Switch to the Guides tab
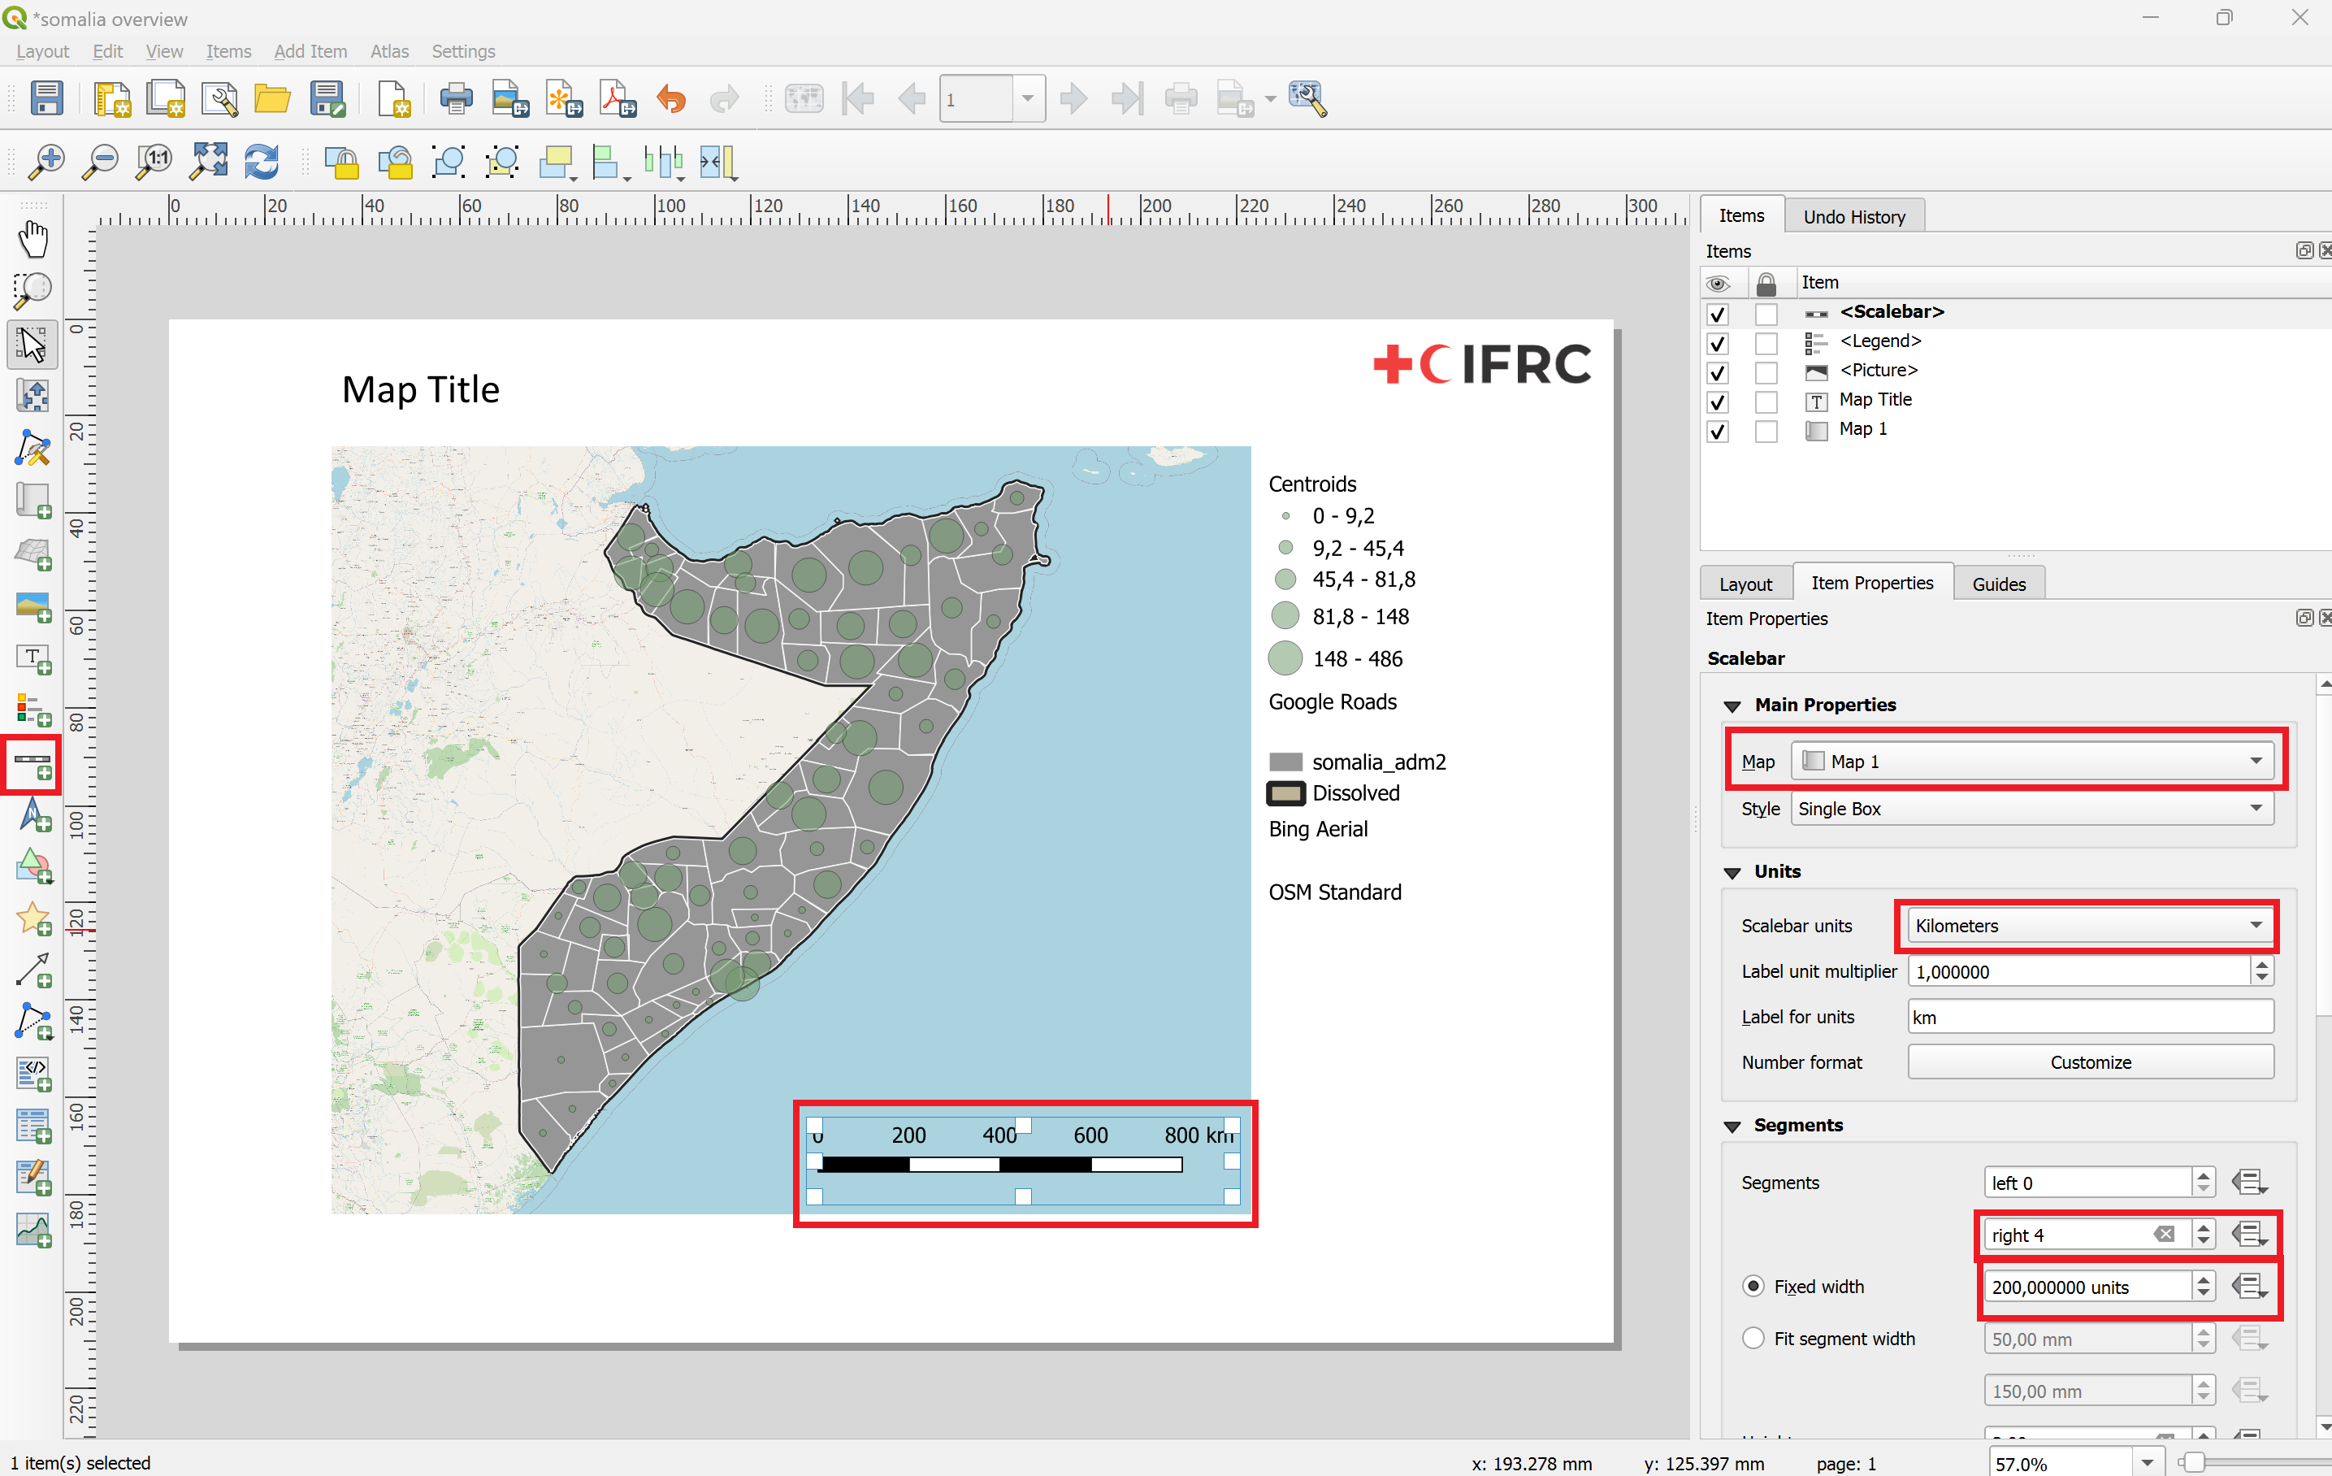2332x1476 pixels. coord(1998,583)
